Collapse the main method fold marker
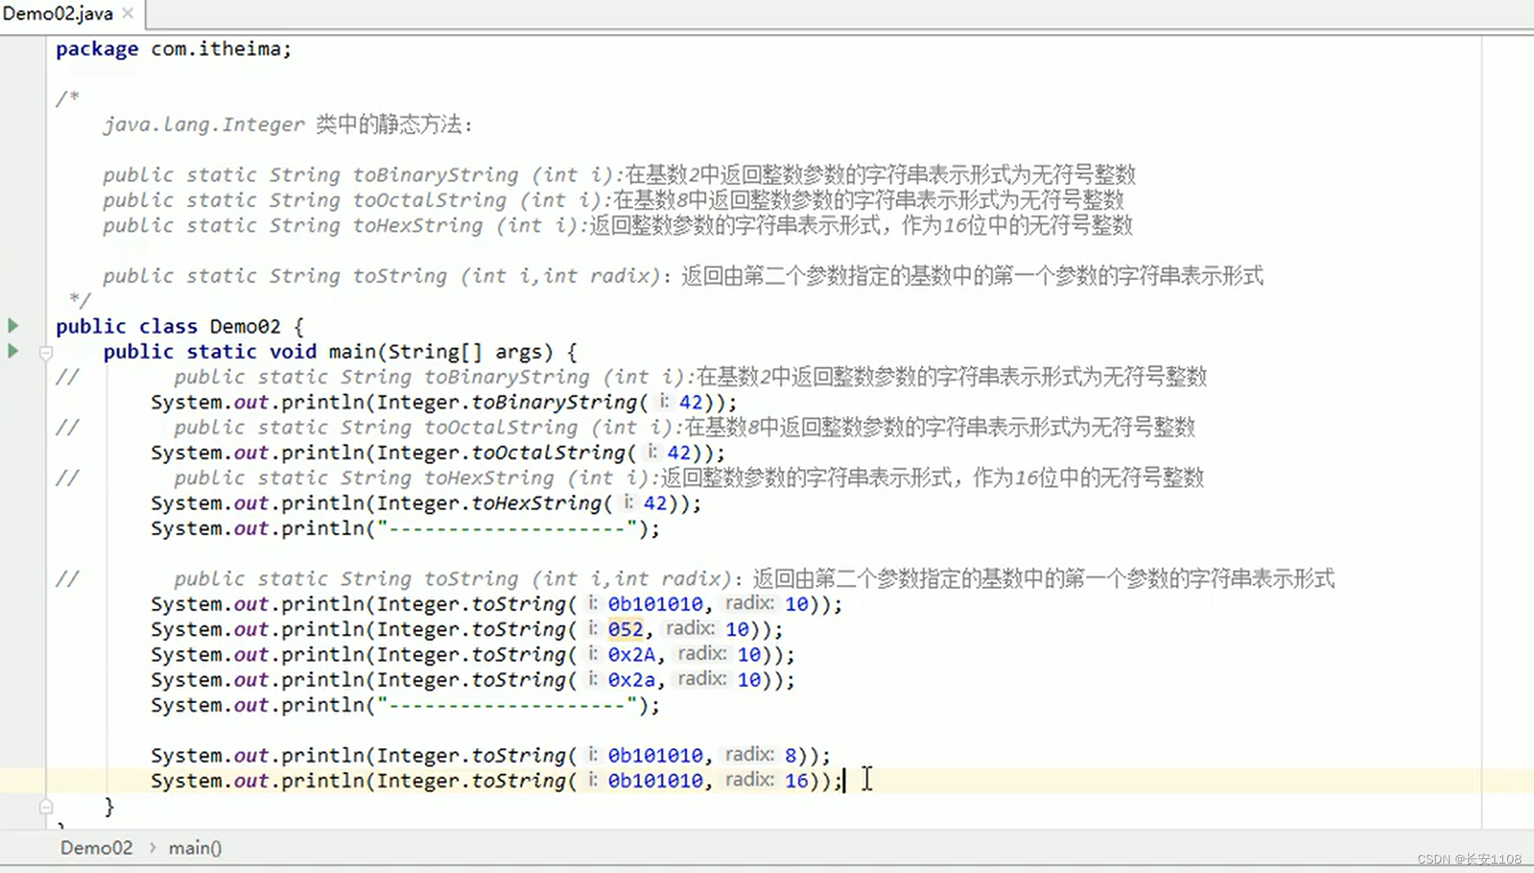Image resolution: width=1534 pixels, height=873 pixels. [x=46, y=353]
